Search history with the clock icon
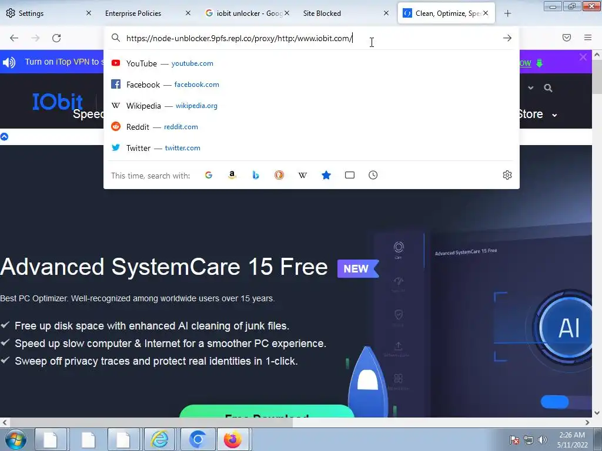The width and height of the screenshot is (602, 451). coord(373,175)
